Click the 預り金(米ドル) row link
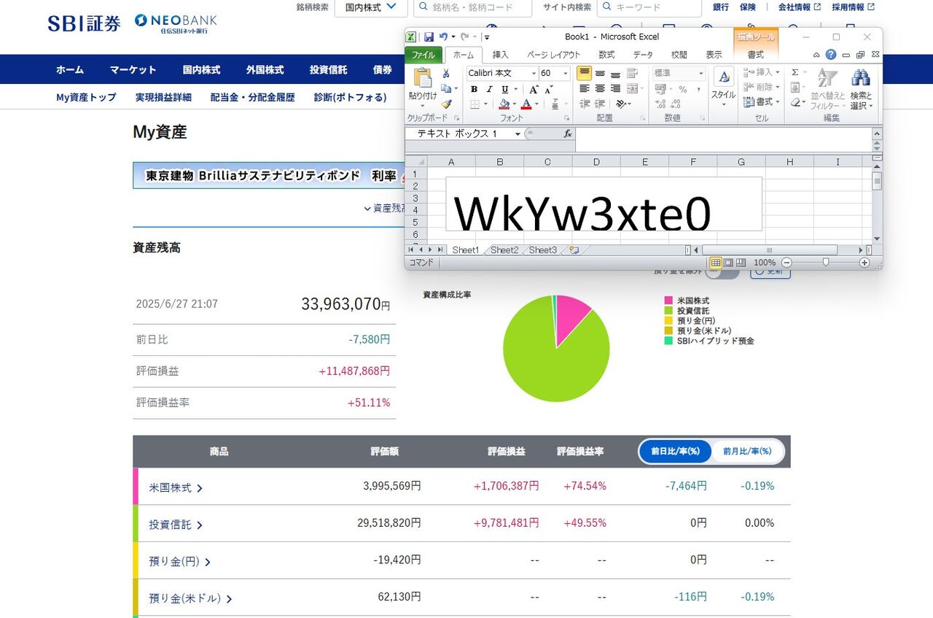The height and width of the screenshot is (618, 933). 191,598
